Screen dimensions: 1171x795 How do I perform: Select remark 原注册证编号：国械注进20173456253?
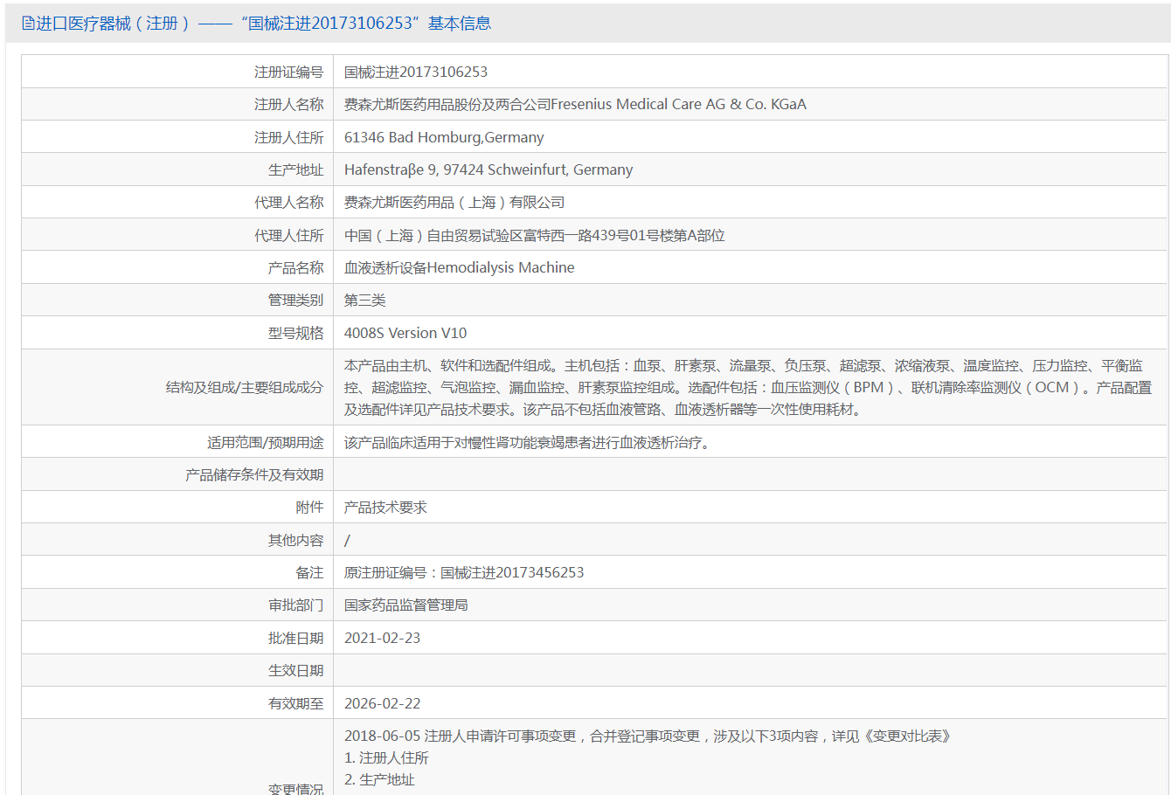point(464,572)
